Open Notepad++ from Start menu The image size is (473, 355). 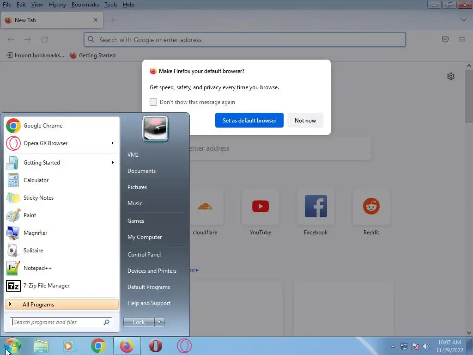62,268
